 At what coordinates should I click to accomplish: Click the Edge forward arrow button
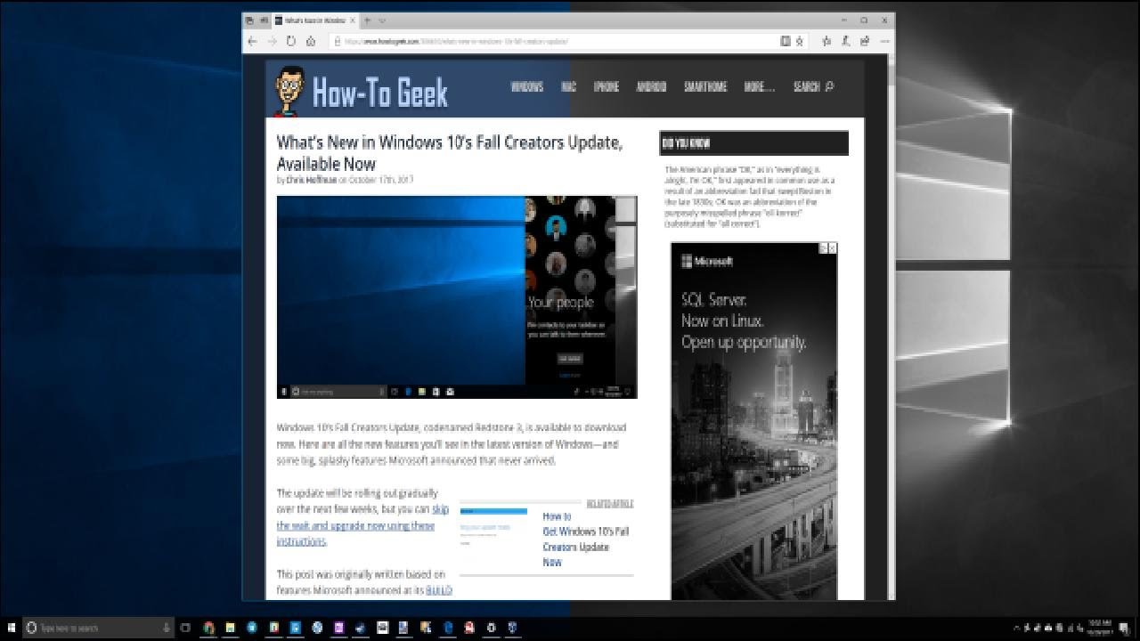coord(272,41)
